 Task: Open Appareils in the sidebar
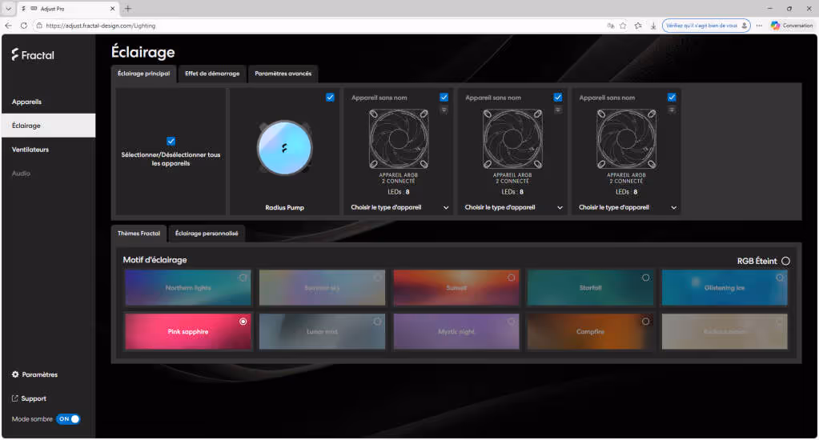coord(49,102)
